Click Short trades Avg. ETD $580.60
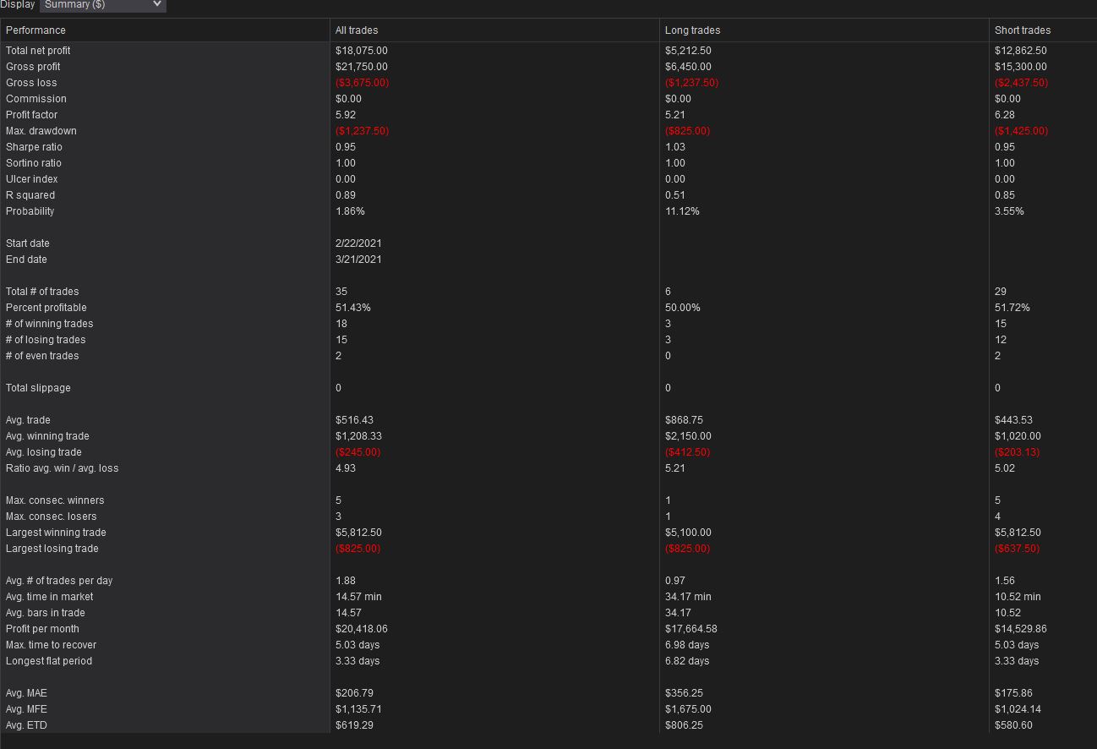 1013,725
